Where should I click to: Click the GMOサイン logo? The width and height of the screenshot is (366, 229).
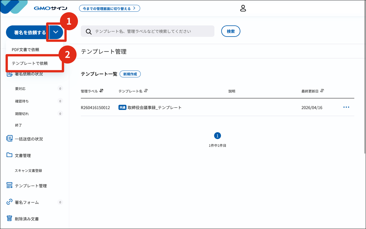[51, 8]
